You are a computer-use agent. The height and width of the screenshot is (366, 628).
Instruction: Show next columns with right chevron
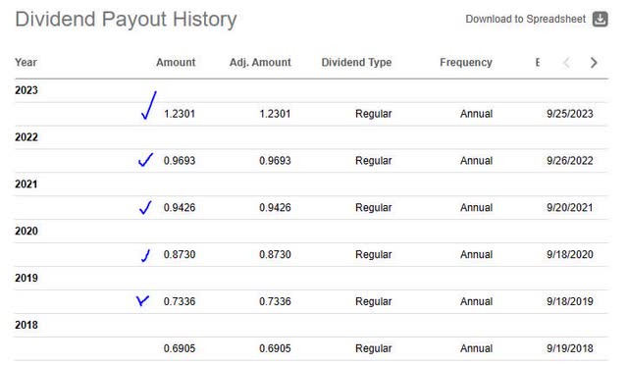(x=594, y=63)
